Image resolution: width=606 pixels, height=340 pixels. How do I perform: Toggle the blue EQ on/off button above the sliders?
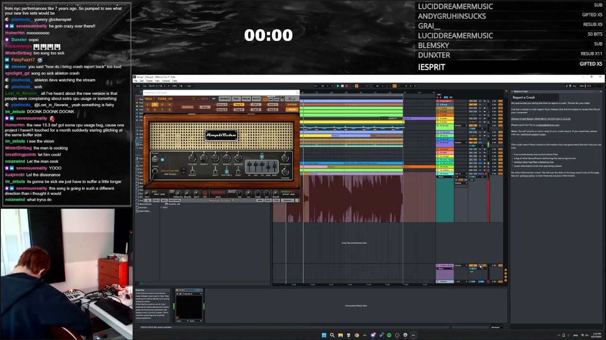tap(262, 157)
